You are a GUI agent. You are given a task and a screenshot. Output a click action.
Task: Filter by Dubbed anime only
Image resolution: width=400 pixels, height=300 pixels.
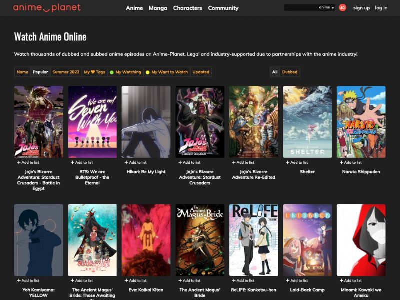point(290,72)
